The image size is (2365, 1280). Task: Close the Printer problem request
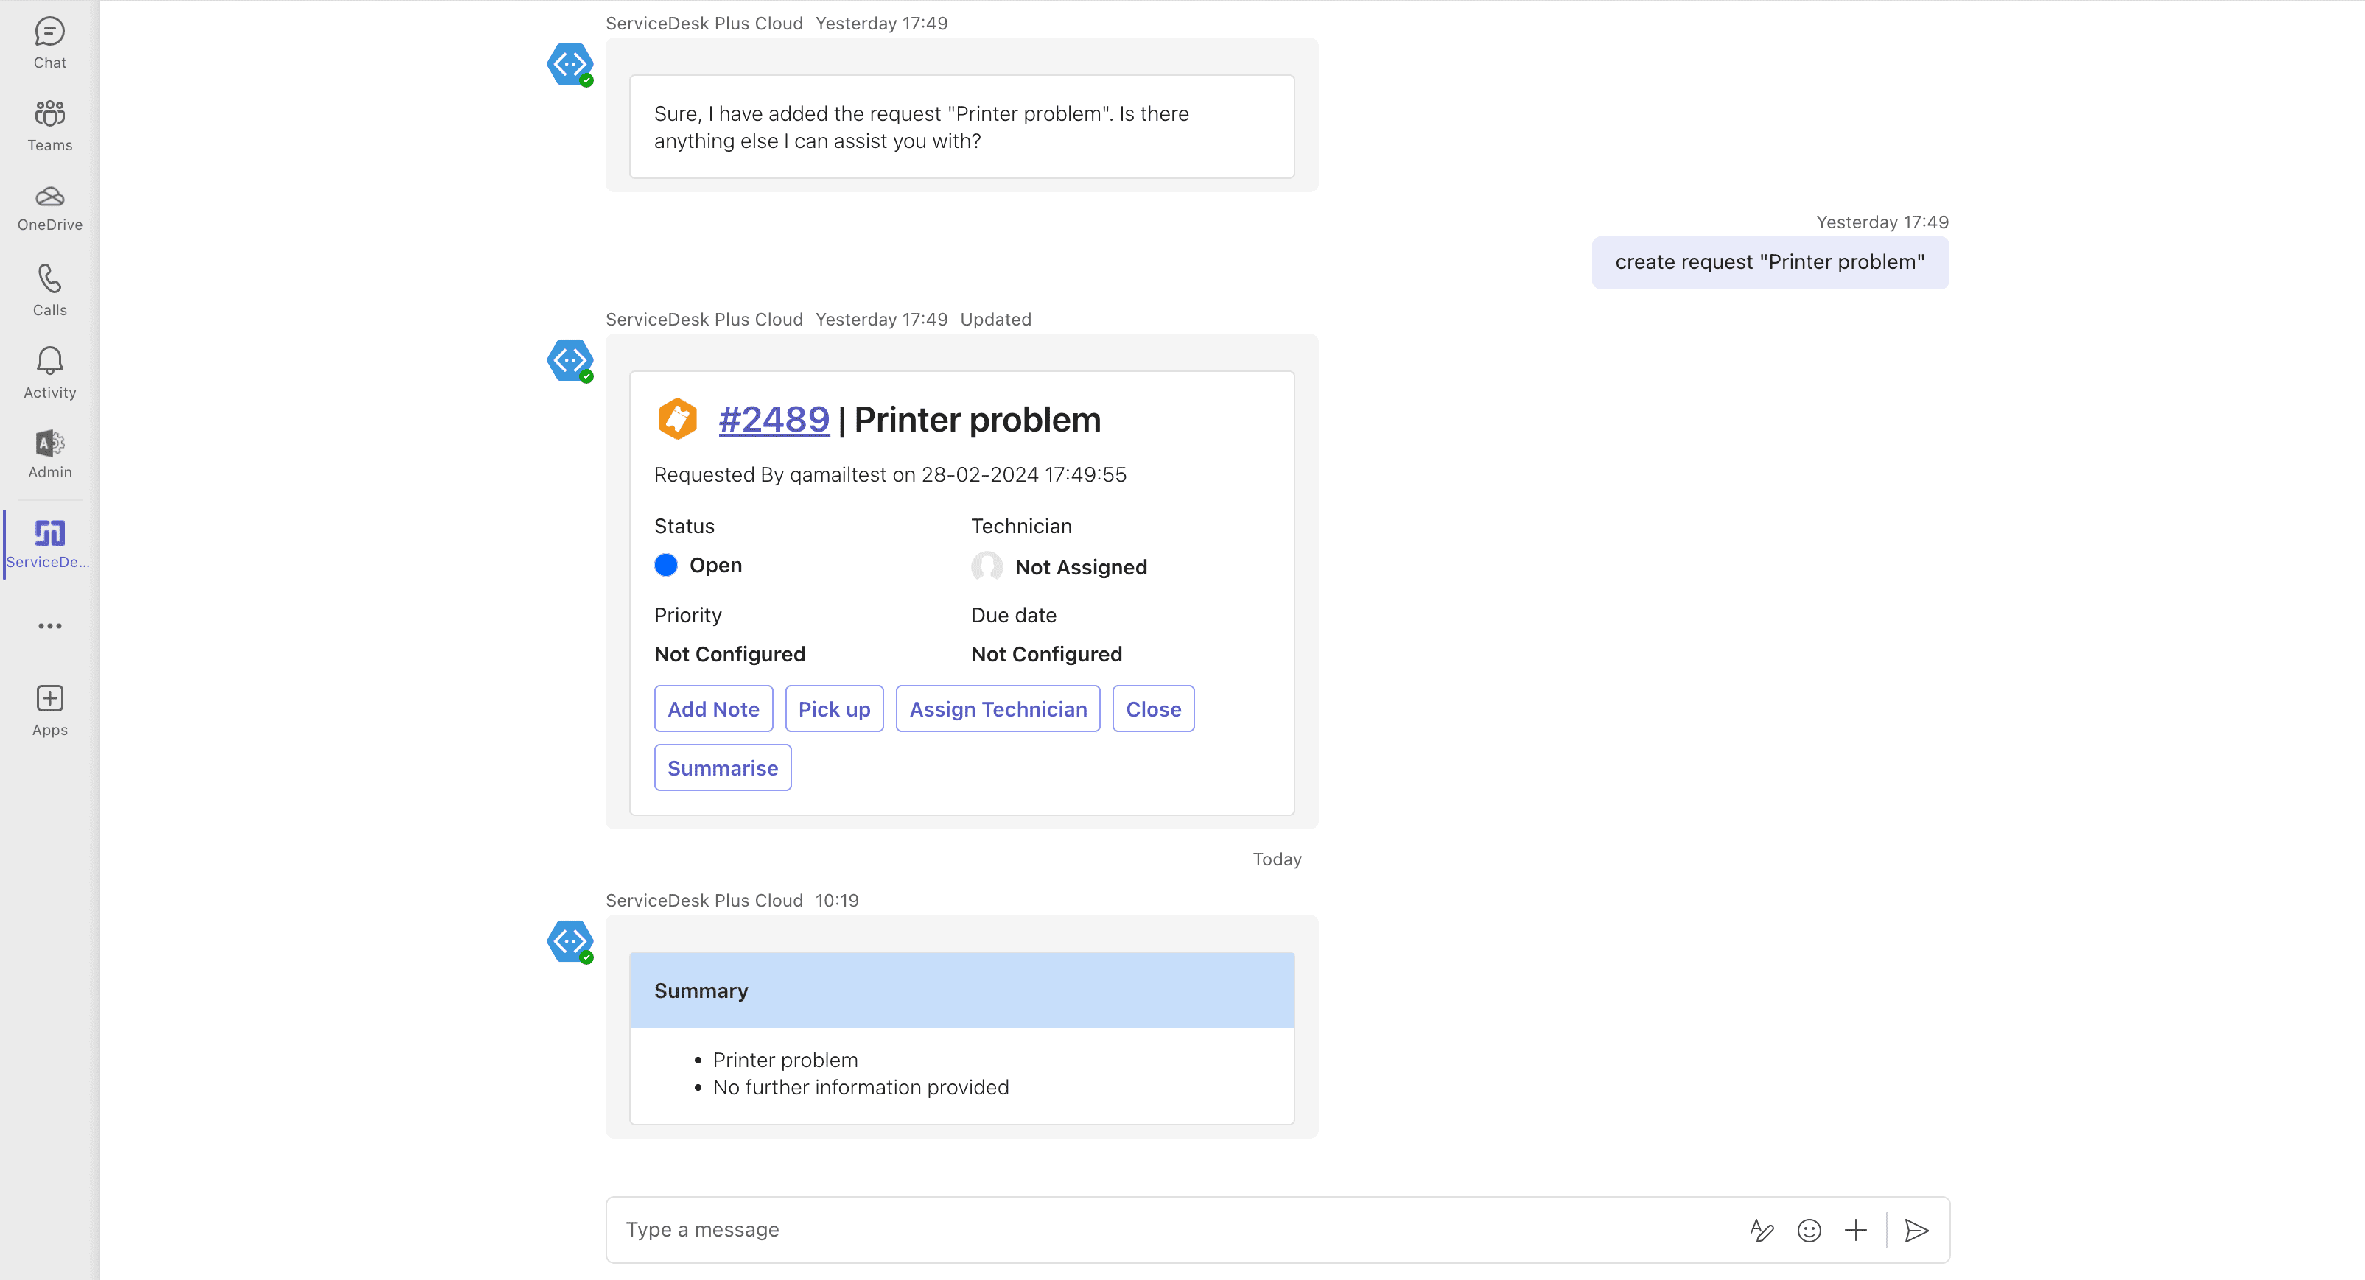click(1152, 709)
